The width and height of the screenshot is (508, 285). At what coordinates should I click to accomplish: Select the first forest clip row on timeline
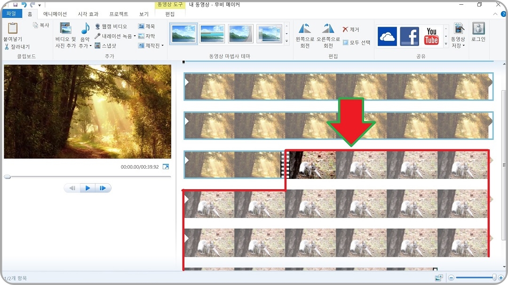click(339, 86)
